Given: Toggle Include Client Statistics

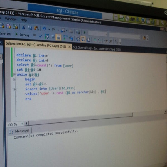Looking at the screenshot, I should (71, 38).
